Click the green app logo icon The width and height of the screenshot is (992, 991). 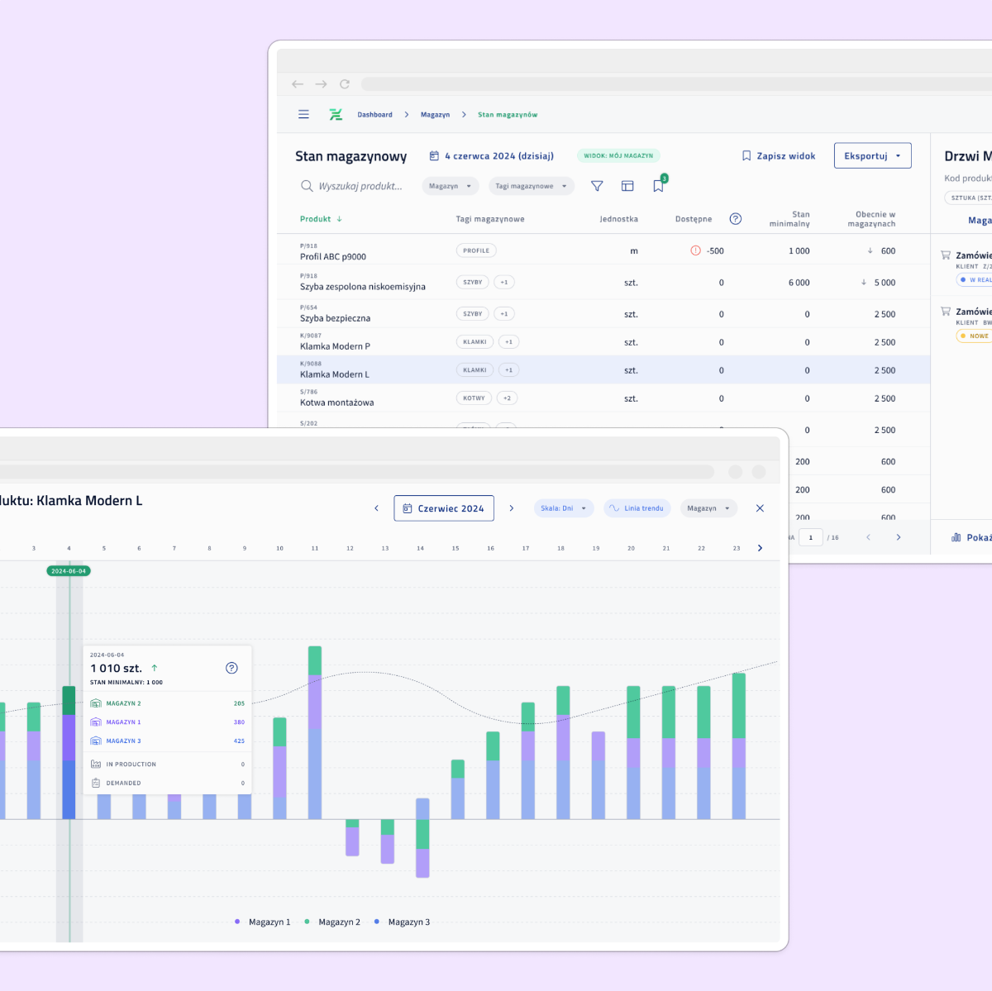pos(336,115)
